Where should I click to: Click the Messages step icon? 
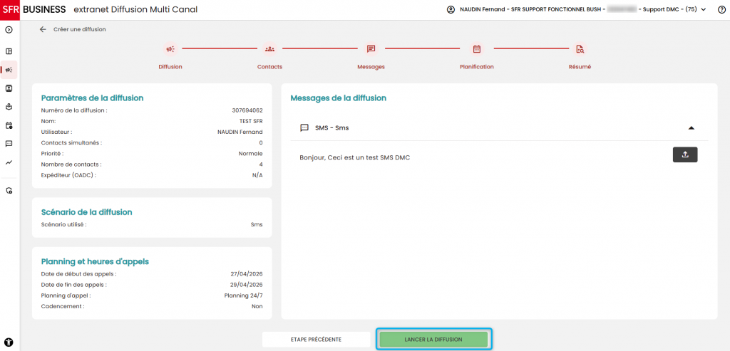pos(371,49)
